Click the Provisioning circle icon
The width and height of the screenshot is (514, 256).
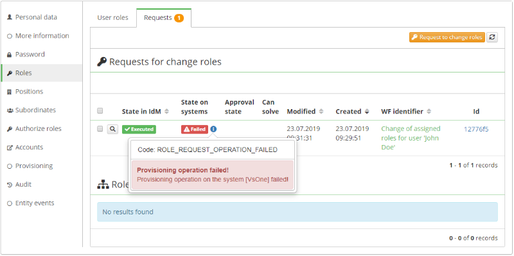click(x=10, y=166)
